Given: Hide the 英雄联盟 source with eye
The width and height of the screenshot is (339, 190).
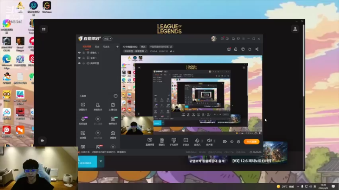Looking at the screenshot, I should pos(79,63).
